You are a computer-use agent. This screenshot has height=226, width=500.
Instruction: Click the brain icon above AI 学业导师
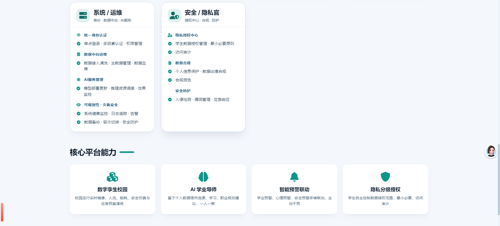pyautogui.click(x=203, y=177)
